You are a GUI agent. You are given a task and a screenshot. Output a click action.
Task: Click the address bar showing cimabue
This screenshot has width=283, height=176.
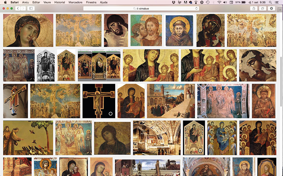tap(141, 8)
